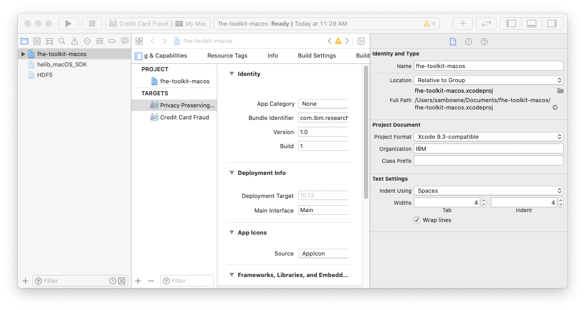Open the Indent Using dropdown

point(488,191)
